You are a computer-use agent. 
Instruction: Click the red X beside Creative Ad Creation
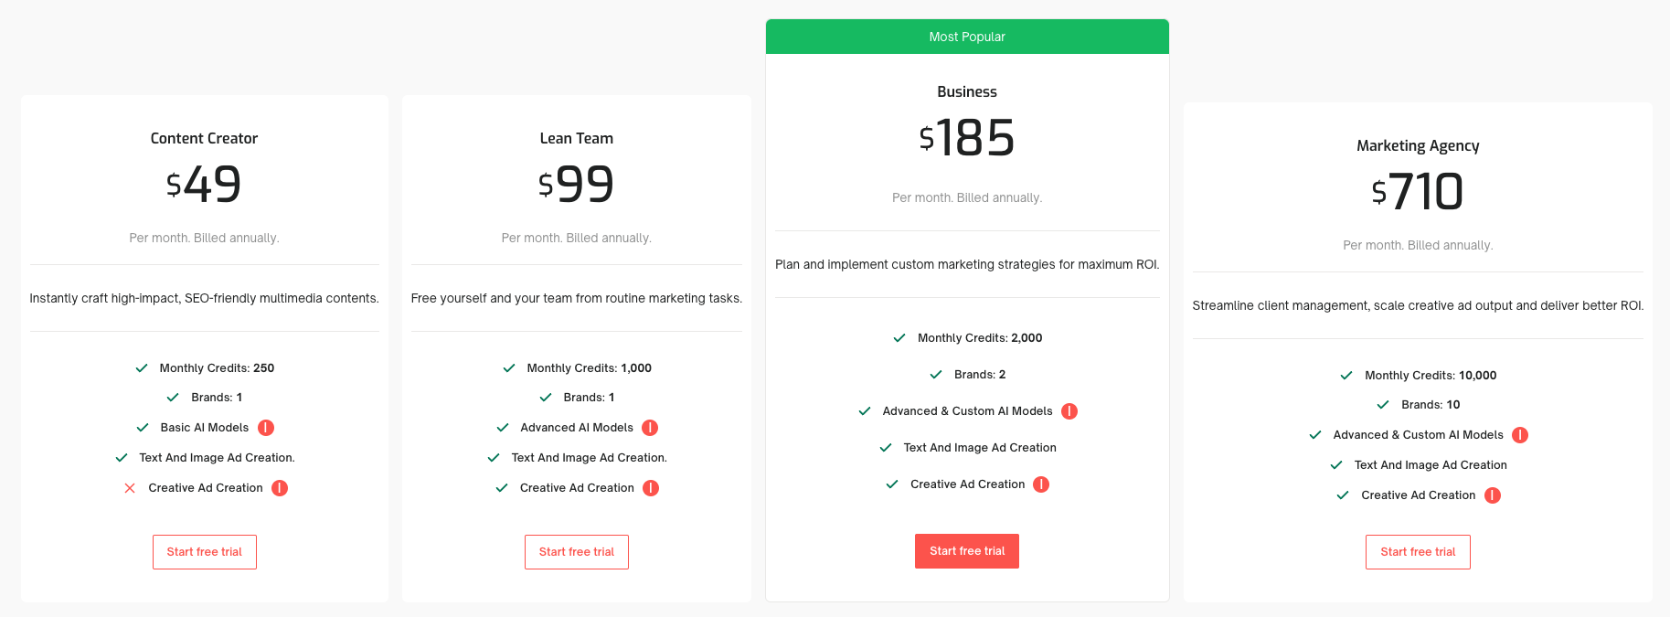tap(130, 487)
